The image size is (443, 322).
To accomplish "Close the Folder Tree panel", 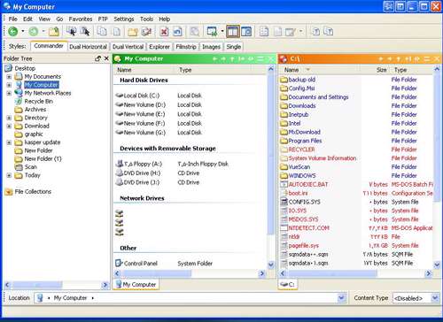I will [x=106, y=58].
